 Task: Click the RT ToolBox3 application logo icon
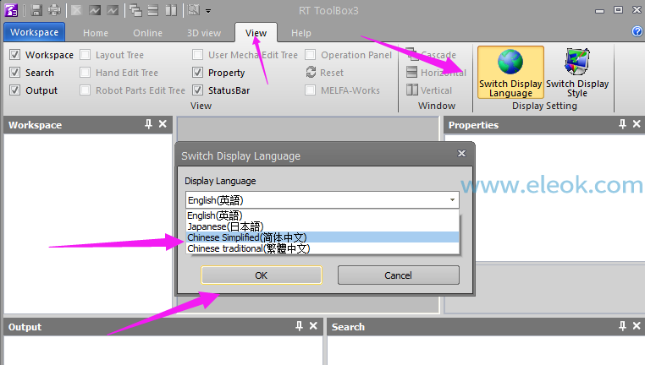click(x=11, y=10)
